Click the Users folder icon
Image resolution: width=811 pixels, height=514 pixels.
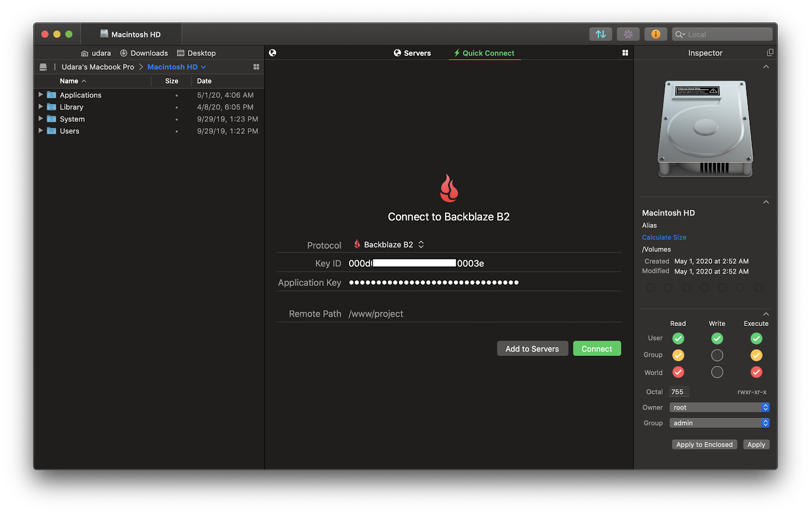pos(52,131)
